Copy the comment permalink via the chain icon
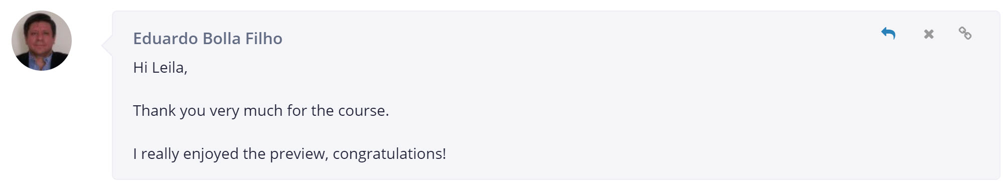This screenshot has width=1003, height=189. click(965, 34)
